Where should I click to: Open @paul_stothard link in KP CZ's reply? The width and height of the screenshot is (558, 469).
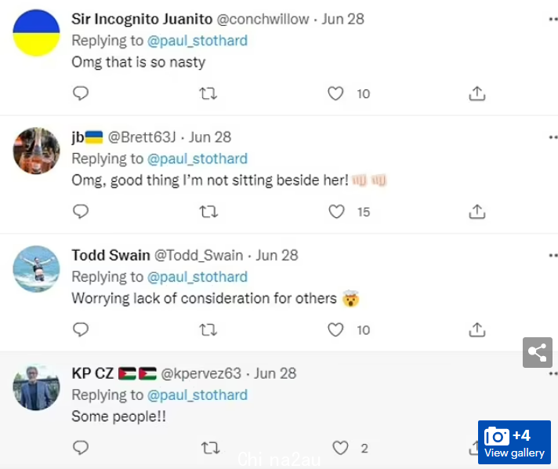tap(197, 395)
